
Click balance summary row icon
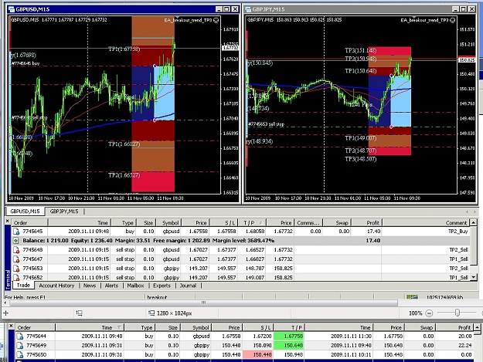click(x=16, y=241)
